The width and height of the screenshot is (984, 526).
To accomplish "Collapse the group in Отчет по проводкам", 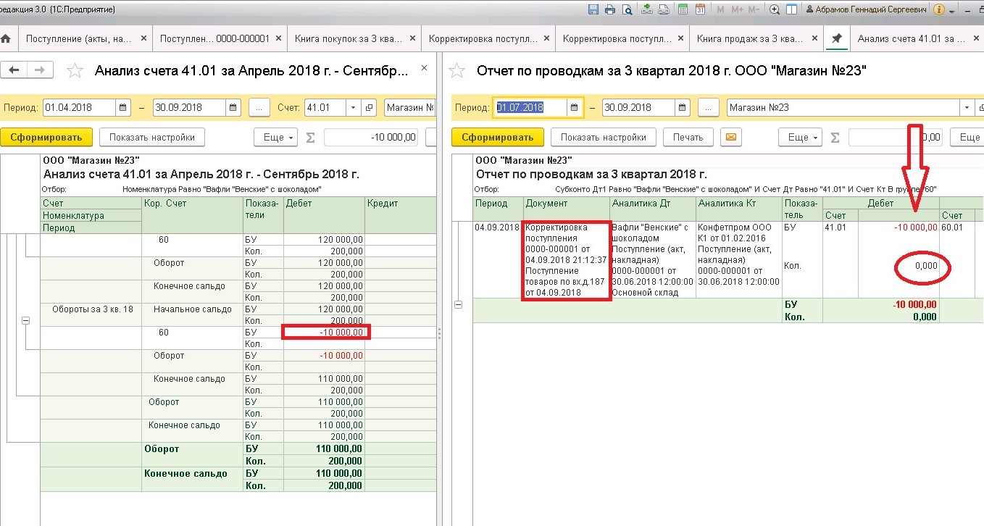I will pyautogui.click(x=457, y=305).
